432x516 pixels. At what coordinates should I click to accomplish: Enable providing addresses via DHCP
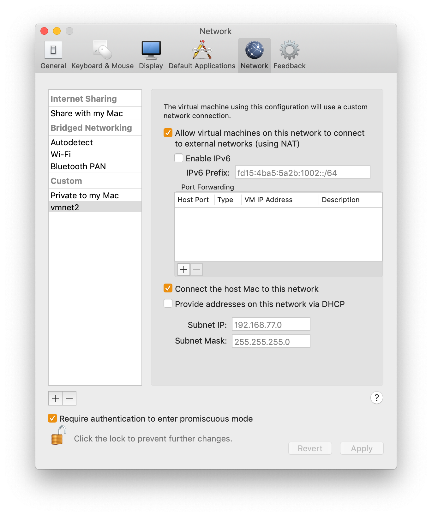tap(168, 303)
